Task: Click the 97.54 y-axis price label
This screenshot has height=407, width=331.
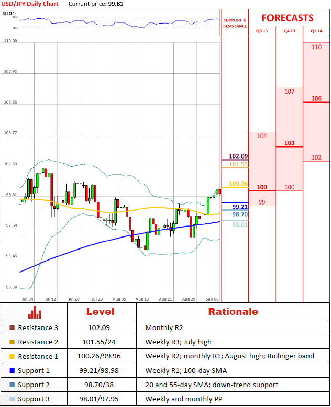Action: [11, 225]
